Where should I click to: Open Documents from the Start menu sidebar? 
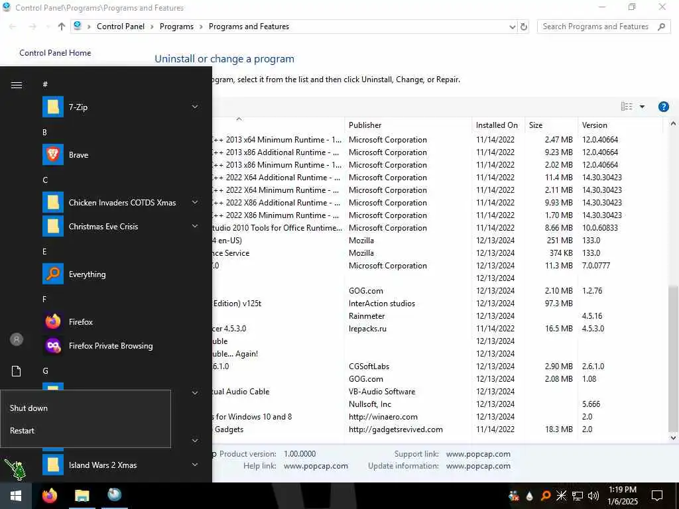[x=17, y=371]
